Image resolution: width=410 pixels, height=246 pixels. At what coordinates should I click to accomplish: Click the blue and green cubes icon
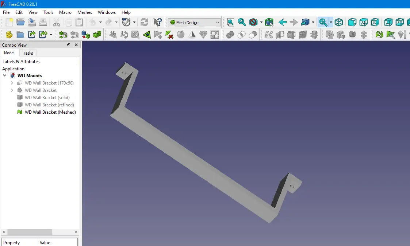86,35
